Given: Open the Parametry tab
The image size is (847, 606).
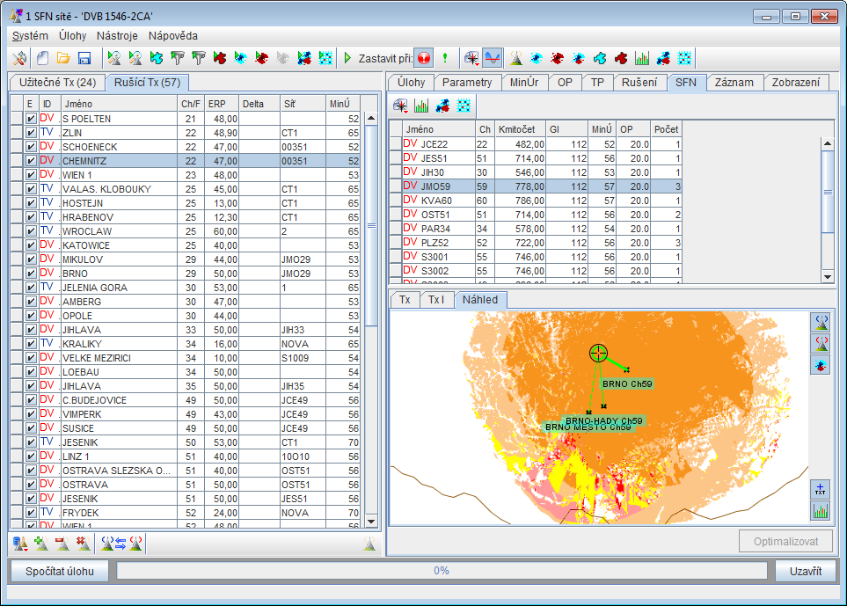Looking at the screenshot, I should (467, 82).
